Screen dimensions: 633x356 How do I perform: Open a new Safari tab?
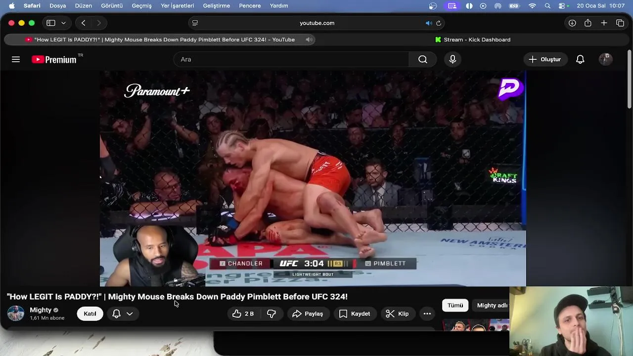604,23
